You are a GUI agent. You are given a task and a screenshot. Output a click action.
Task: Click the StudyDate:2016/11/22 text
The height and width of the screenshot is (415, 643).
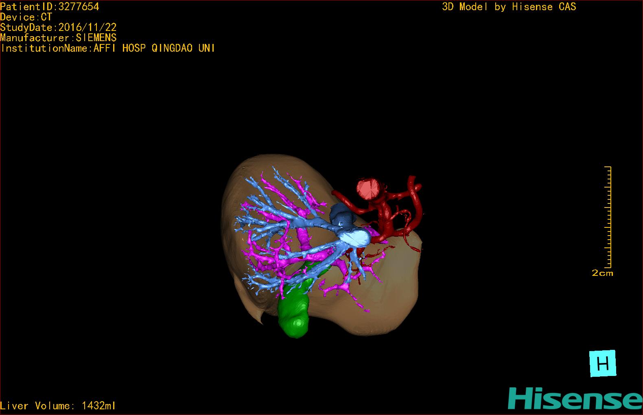58,27
